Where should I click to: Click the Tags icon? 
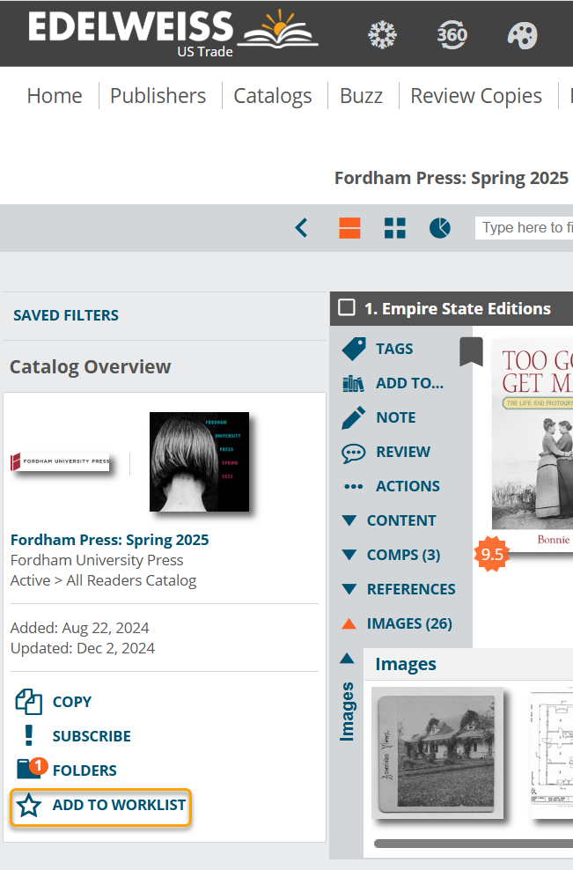(354, 349)
